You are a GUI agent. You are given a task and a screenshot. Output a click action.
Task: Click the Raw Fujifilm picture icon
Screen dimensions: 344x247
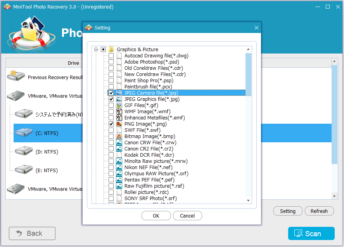119,186
